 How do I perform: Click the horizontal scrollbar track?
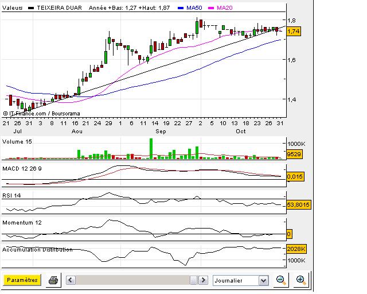[x=132, y=280]
